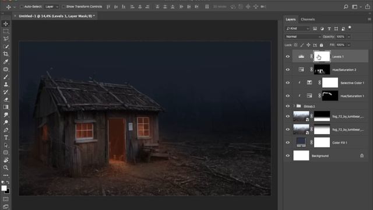Filter layers by smart object icon
Image resolution: width=373 pixels, height=210 pixels.
(x=343, y=29)
